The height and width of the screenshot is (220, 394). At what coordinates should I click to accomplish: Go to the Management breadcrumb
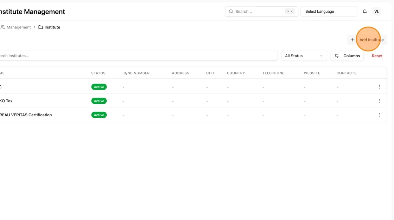coord(19,27)
